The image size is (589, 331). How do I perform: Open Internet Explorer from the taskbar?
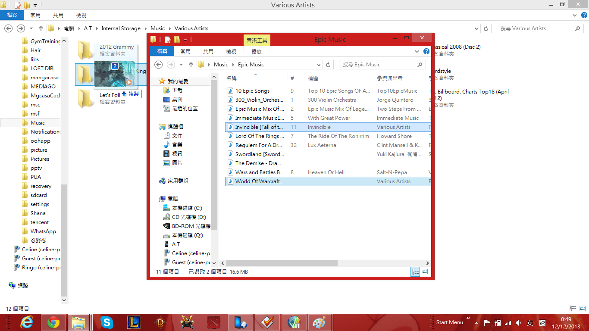coord(27,322)
